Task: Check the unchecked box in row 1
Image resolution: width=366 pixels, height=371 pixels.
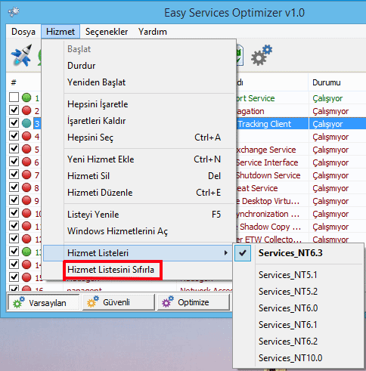Action: click(14, 97)
